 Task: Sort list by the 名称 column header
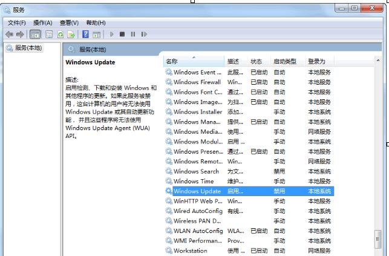click(172, 61)
